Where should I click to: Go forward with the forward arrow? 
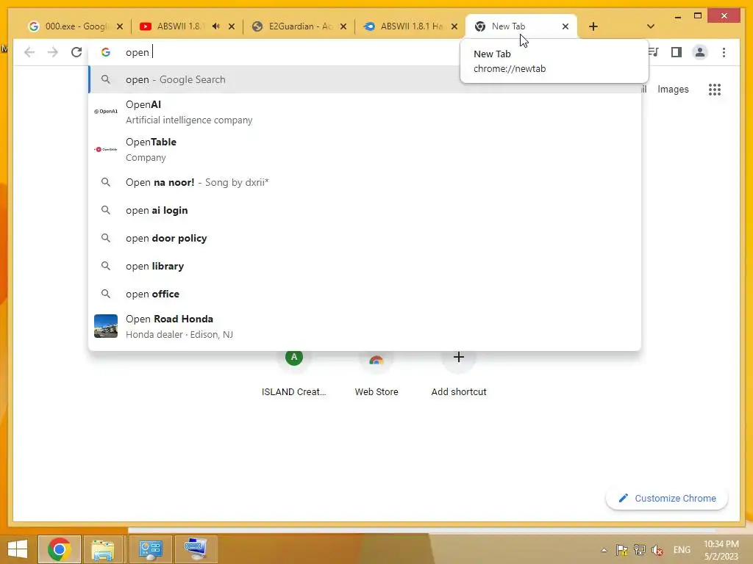(53, 52)
